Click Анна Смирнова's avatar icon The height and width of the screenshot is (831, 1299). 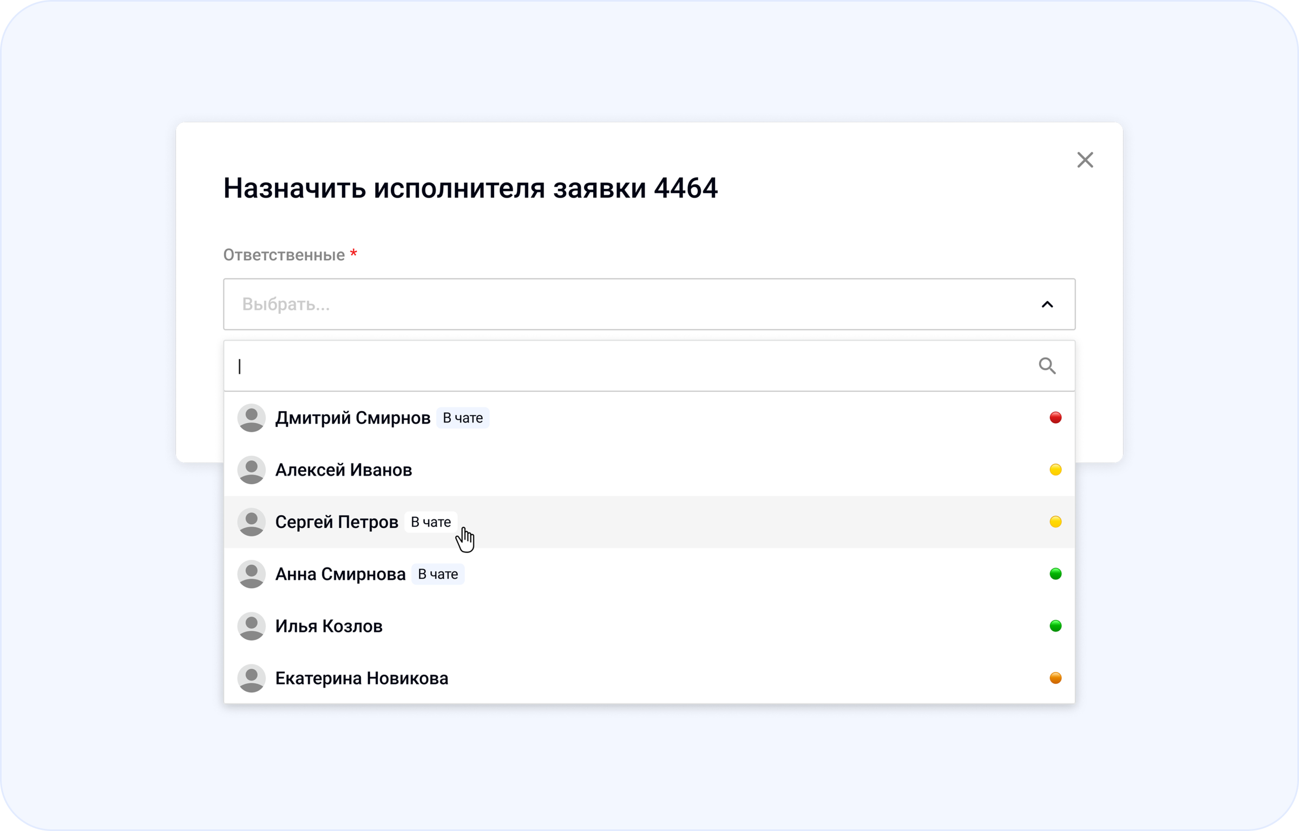click(x=251, y=573)
